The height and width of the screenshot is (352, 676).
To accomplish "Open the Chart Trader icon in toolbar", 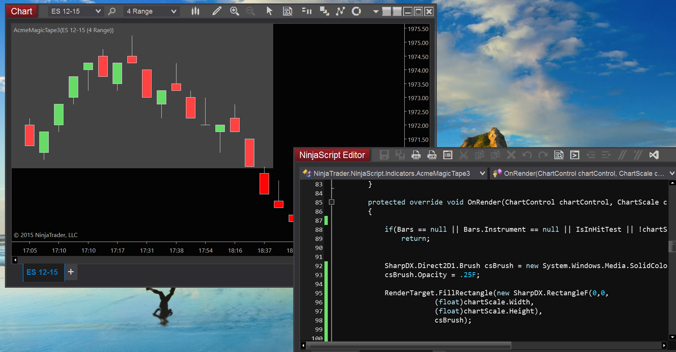I will [x=307, y=11].
